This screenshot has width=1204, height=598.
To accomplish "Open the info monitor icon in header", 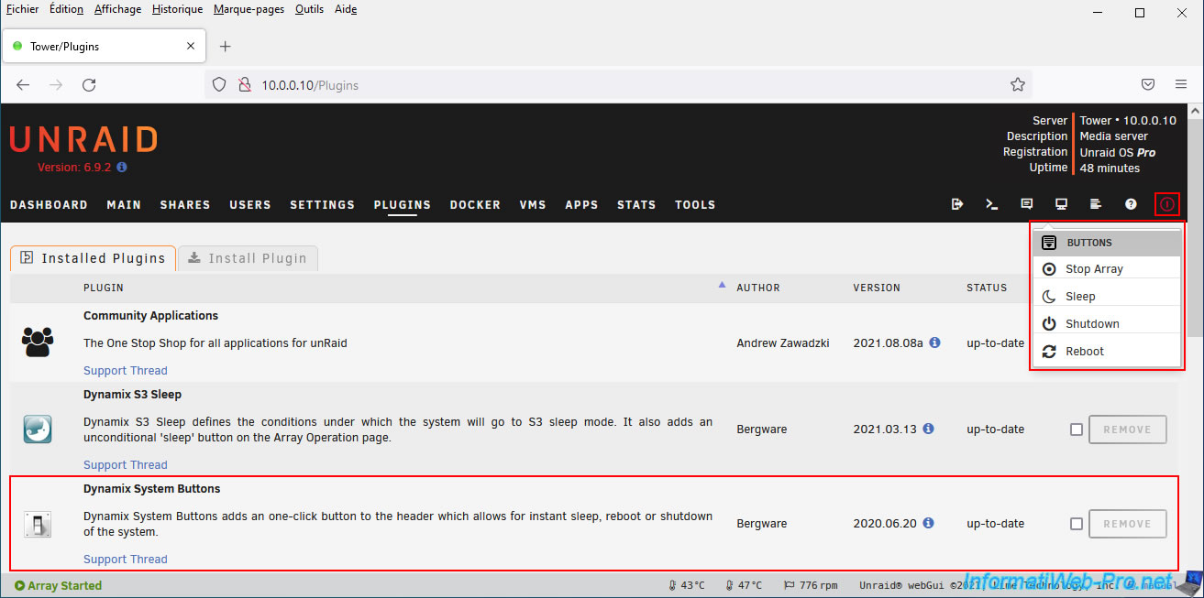I will [x=1061, y=204].
